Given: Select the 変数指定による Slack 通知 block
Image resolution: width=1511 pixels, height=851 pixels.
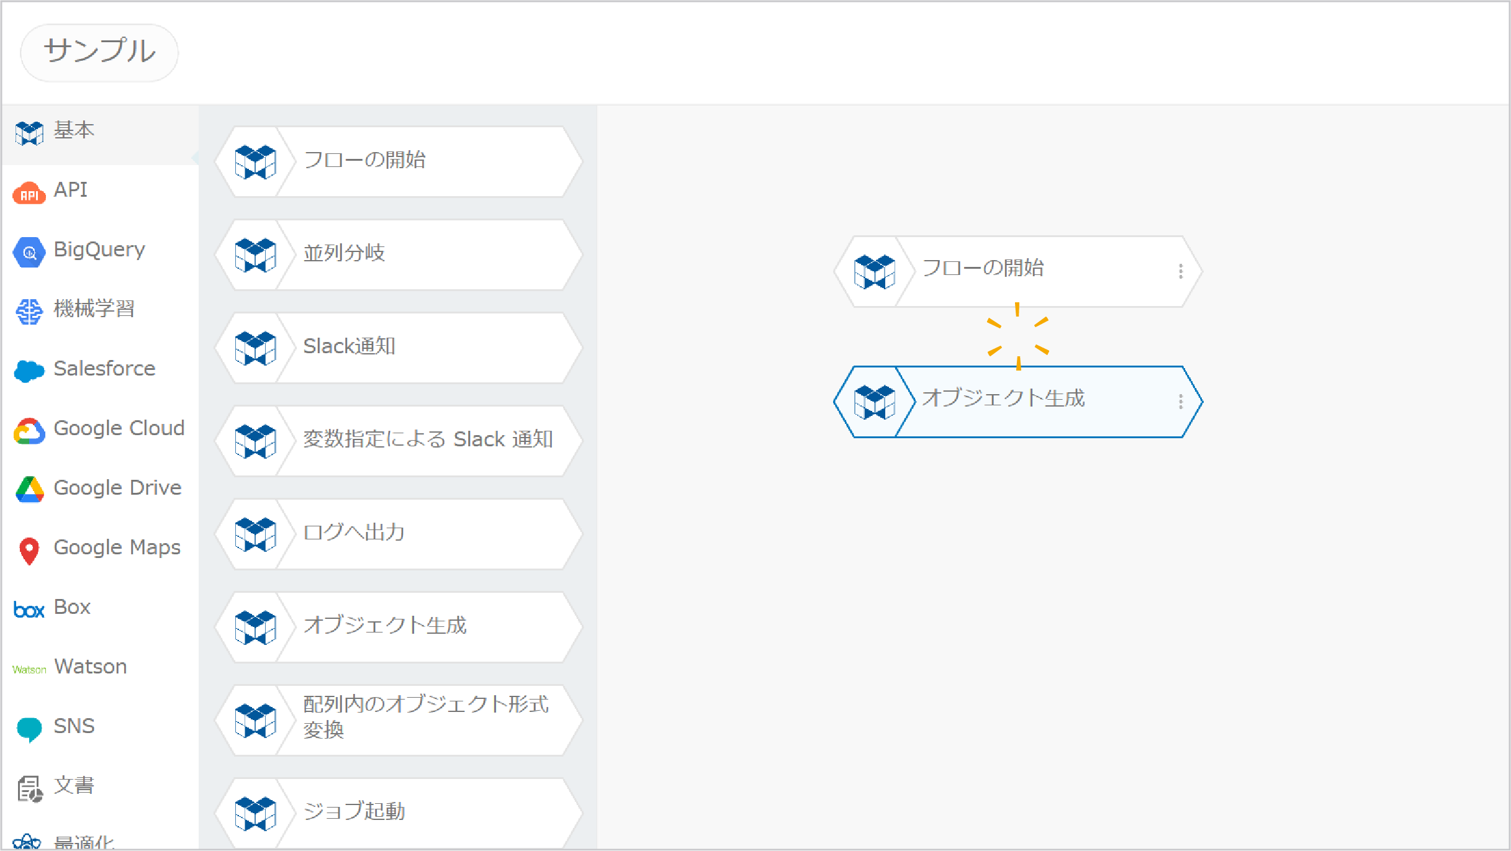Looking at the screenshot, I should (399, 441).
